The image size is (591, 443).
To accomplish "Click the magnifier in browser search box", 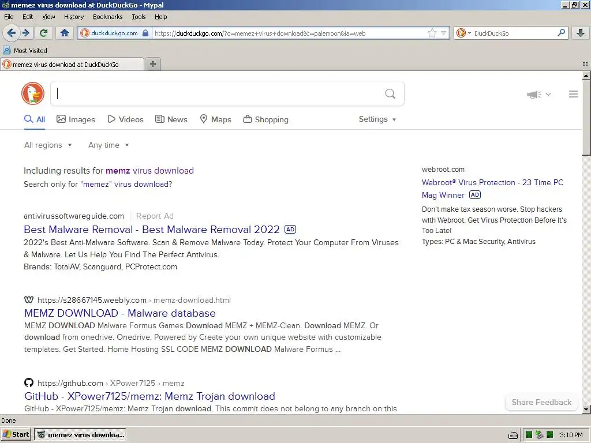I will 561,33.
